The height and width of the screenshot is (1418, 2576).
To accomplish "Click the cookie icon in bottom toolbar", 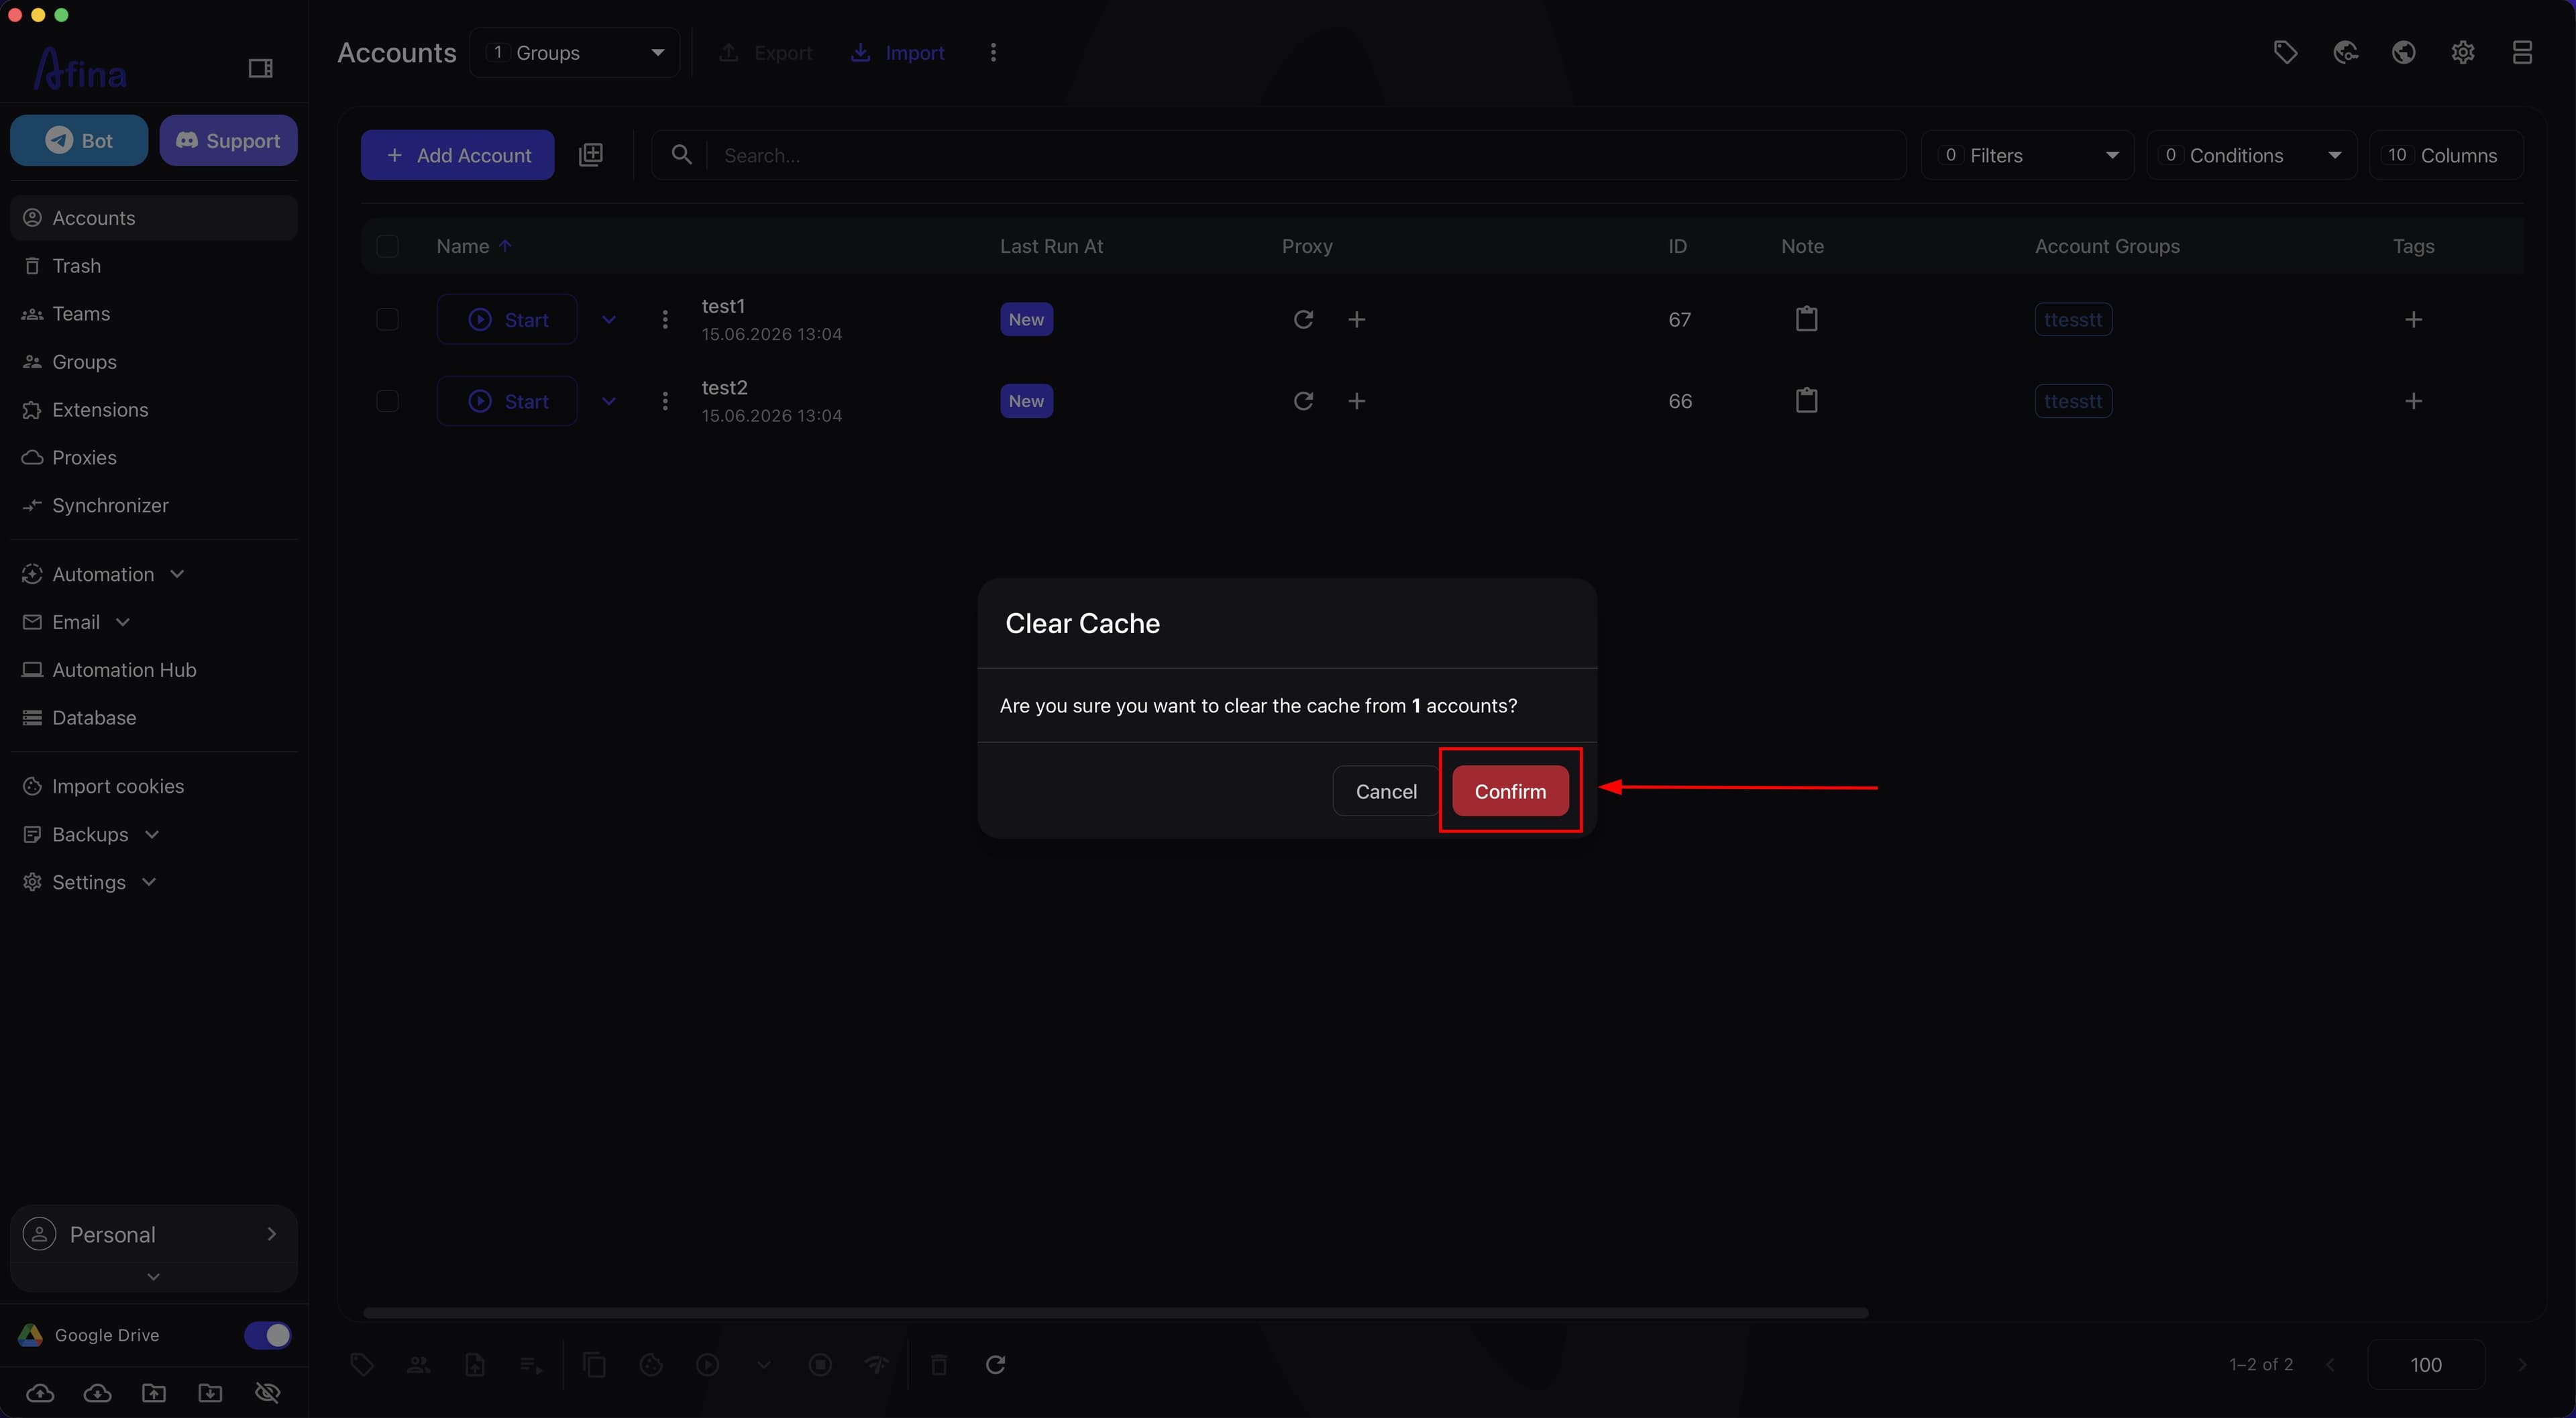I will (x=651, y=1365).
